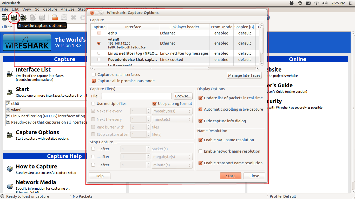355x199 pixels.
Task: Open the mail envelope indicator
Action: [308, 3]
